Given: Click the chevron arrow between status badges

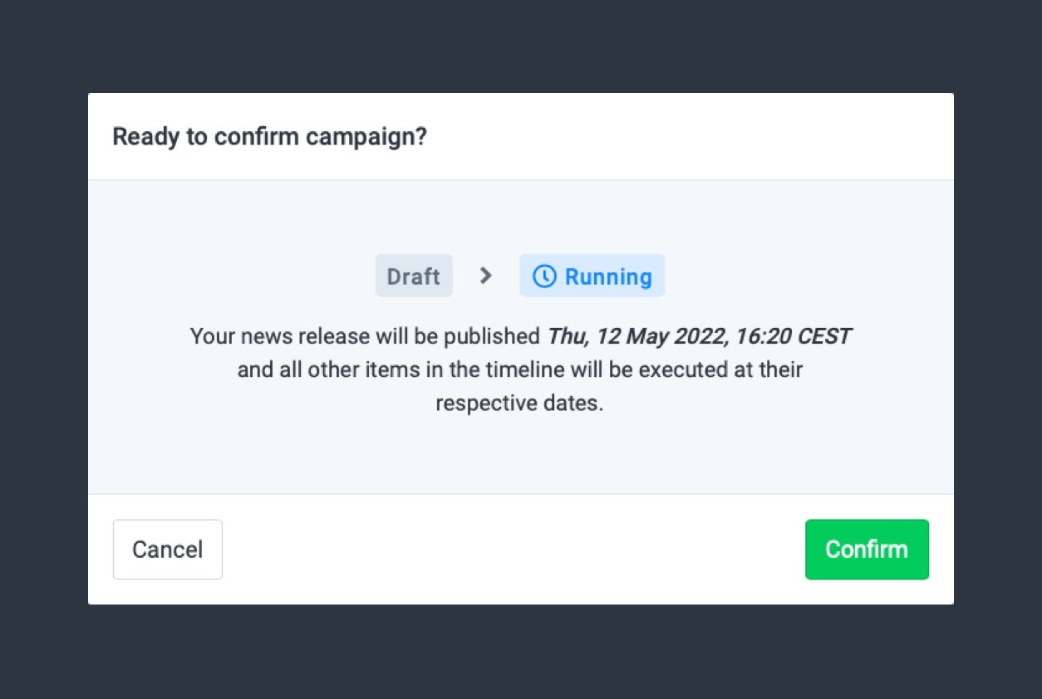Looking at the screenshot, I should (486, 276).
